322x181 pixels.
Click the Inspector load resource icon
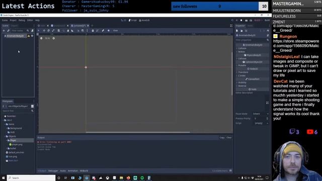tap(242, 31)
